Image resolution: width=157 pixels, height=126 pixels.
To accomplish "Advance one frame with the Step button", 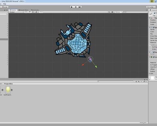I will click(x=79, y=7).
